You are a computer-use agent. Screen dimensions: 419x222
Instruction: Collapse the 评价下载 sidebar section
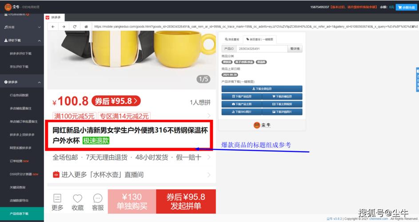pyautogui.click(x=39, y=40)
